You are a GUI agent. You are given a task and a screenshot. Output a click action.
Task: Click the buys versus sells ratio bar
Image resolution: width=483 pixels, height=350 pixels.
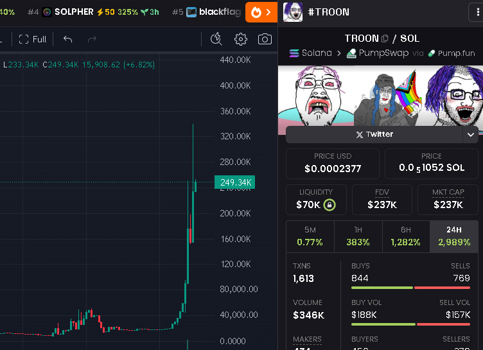point(410,288)
